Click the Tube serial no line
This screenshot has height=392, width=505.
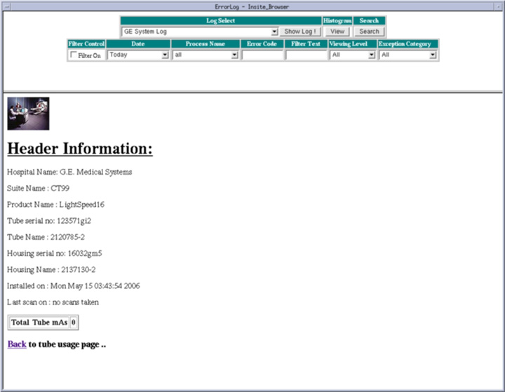click(49, 221)
